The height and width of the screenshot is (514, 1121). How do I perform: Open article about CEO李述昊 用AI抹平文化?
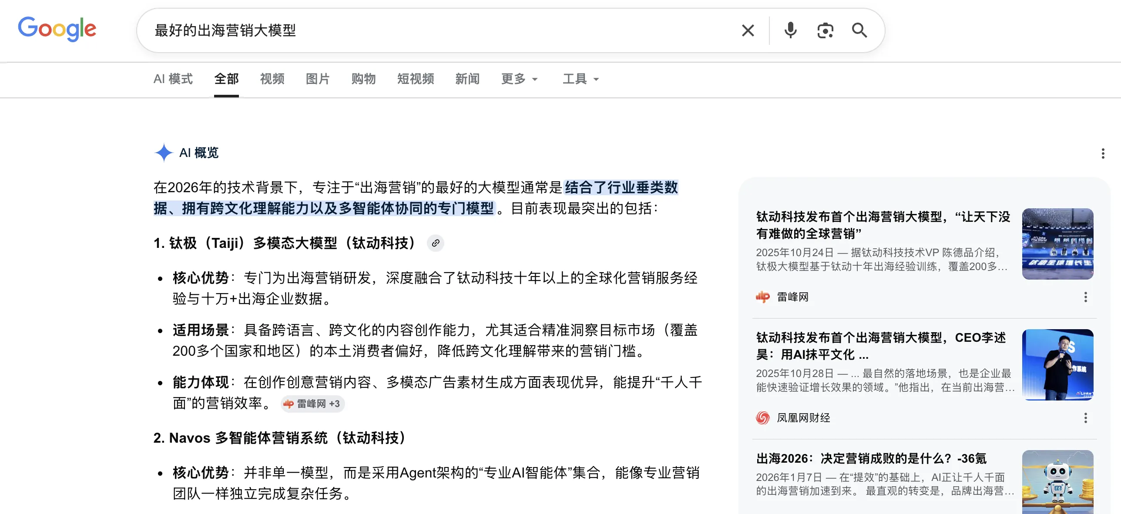pos(881,346)
